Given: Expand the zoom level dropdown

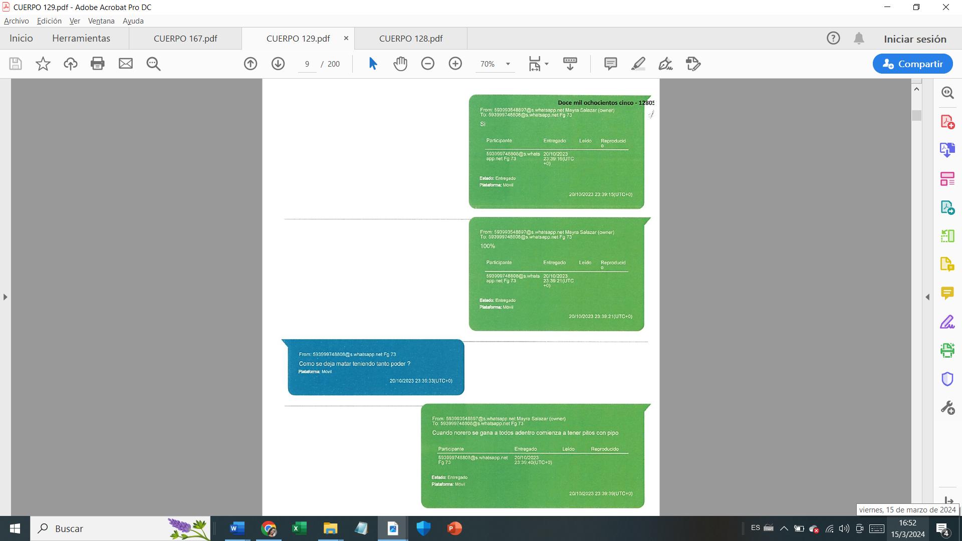Looking at the screenshot, I should 508,64.
